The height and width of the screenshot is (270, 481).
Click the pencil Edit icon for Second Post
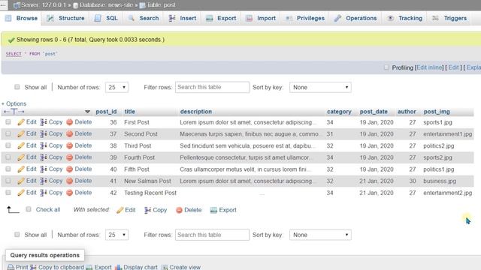pos(21,133)
